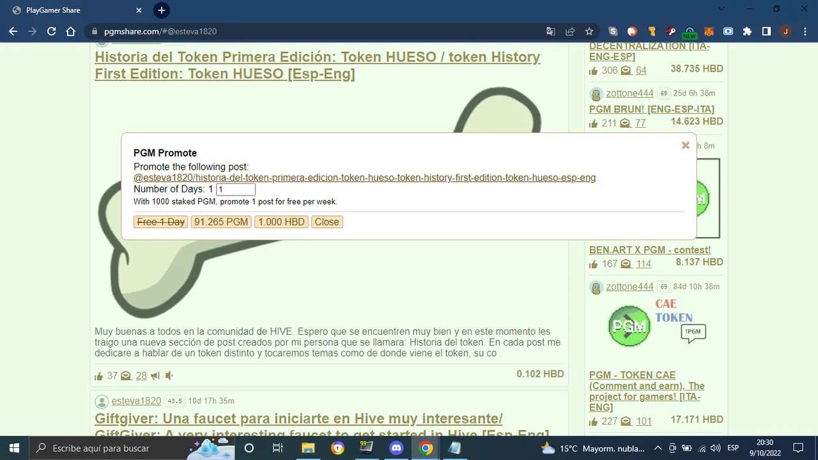
Task: Open esteva1820 profile link
Action: point(136,401)
